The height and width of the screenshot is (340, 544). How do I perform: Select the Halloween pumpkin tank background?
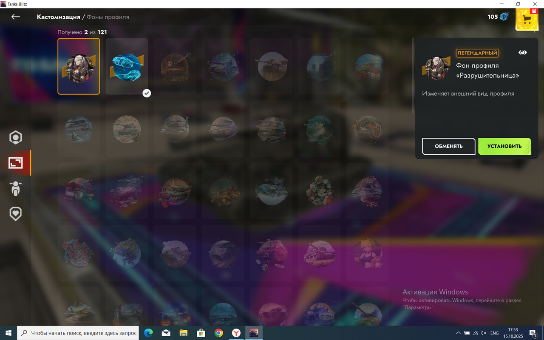(175, 307)
